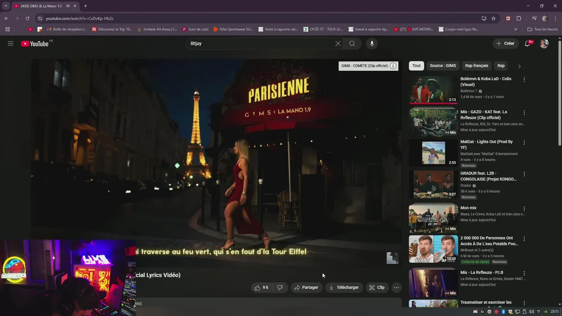
Task: Open the GRADUR CONGOLAISE thumbnail
Action: tap(433, 184)
